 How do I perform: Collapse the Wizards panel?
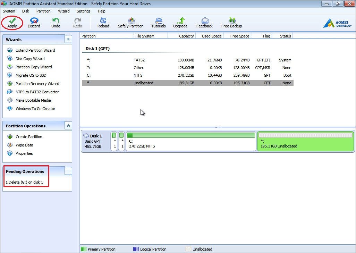[x=68, y=39]
